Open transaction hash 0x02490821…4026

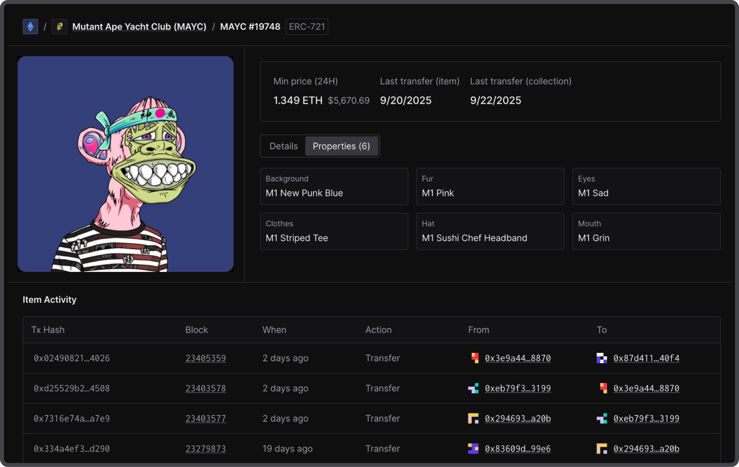(x=72, y=358)
